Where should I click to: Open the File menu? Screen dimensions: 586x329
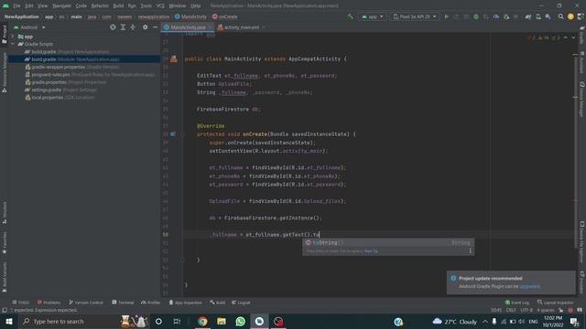coord(16,6)
